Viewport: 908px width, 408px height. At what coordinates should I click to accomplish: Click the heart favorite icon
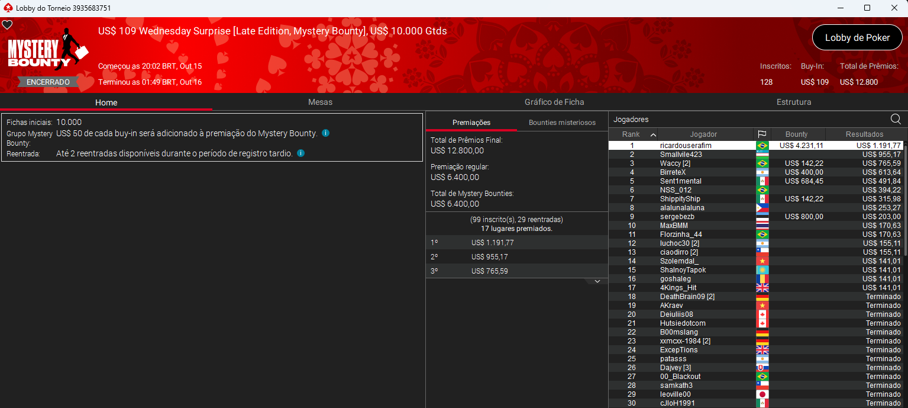[7, 25]
